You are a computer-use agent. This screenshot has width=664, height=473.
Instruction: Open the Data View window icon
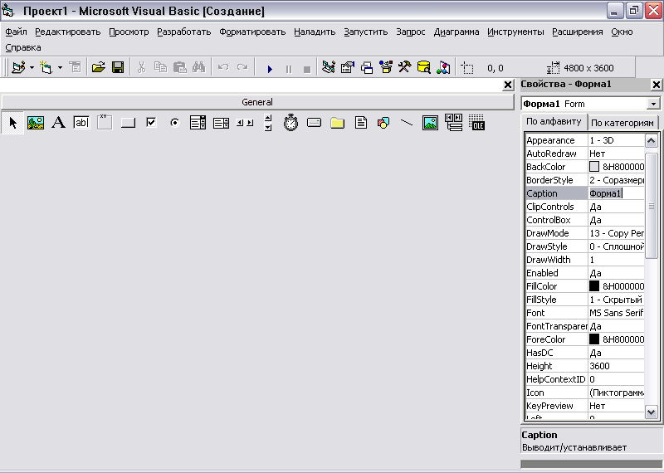[424, 67]
